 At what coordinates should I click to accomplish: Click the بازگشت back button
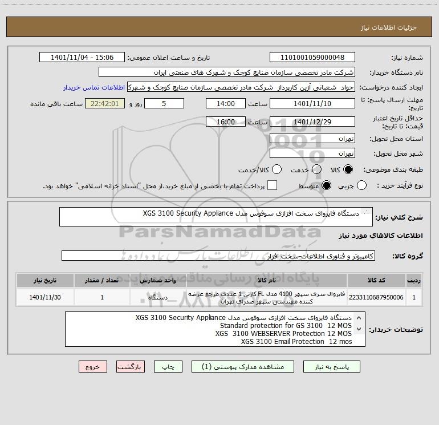point(131,367)
